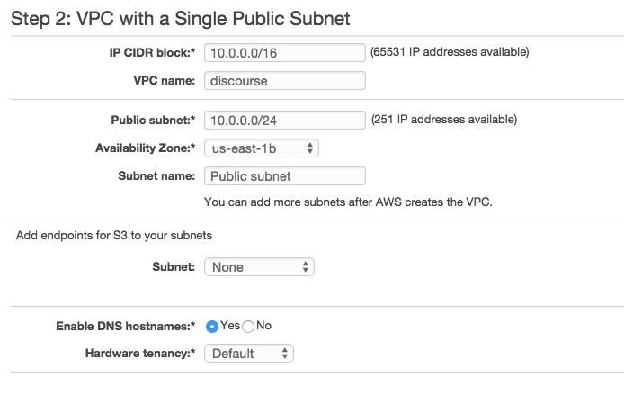This screenshot has height=395, width=624.
Task: Select the Subnet name text box
Action: point(284,175)
